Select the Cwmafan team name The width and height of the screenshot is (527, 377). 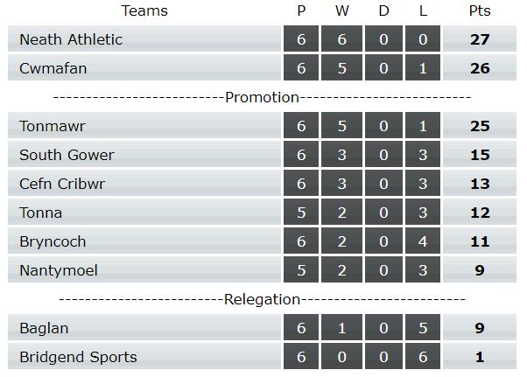(53, 68)
